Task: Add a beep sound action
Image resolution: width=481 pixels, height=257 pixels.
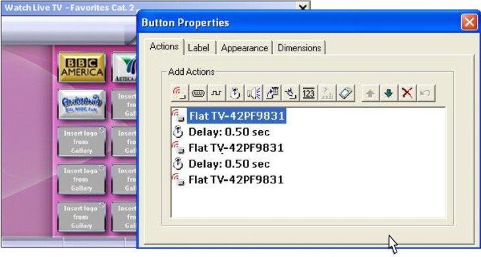Action: coord(254,93)
